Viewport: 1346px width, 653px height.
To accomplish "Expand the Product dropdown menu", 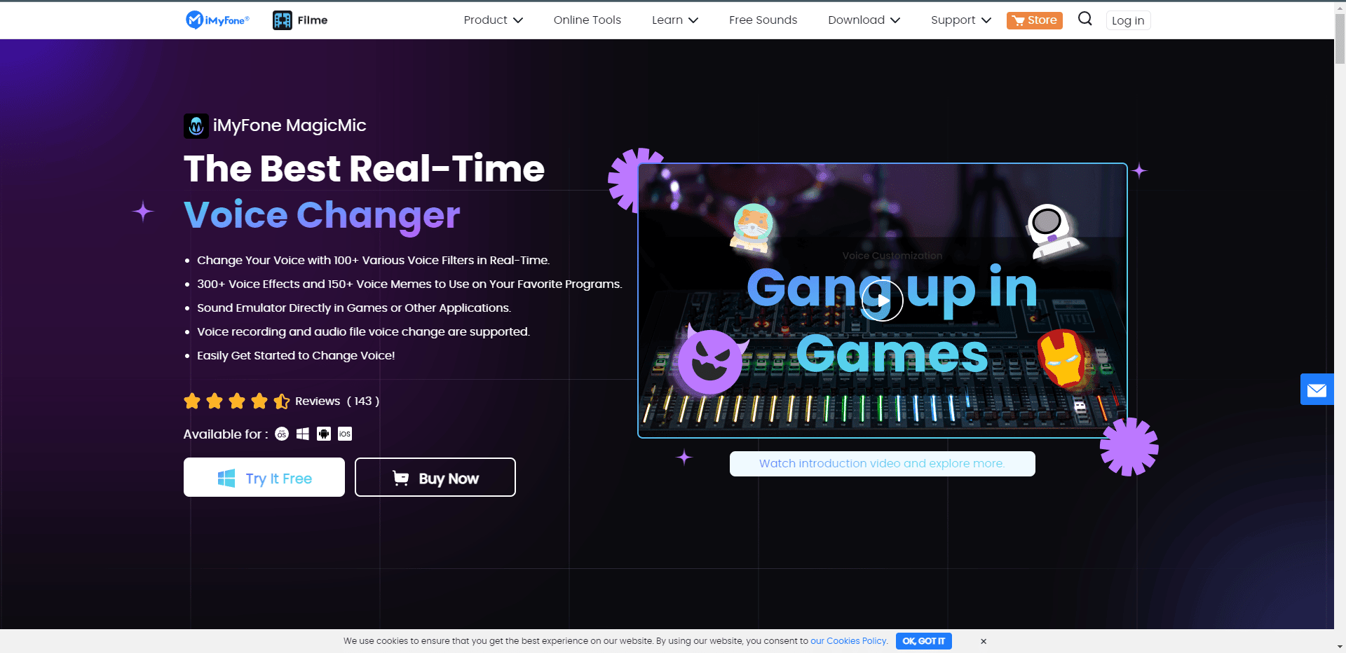I will tap(494, 20).
